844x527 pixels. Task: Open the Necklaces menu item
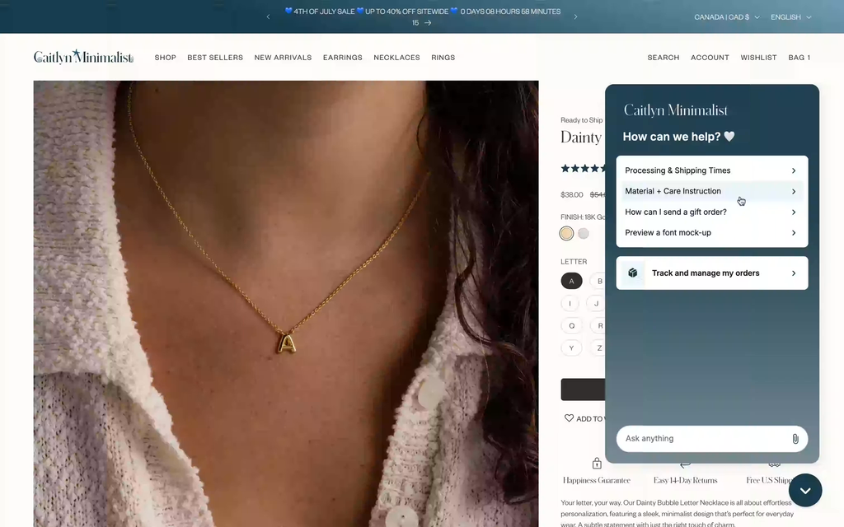click(x=396, y=58)
